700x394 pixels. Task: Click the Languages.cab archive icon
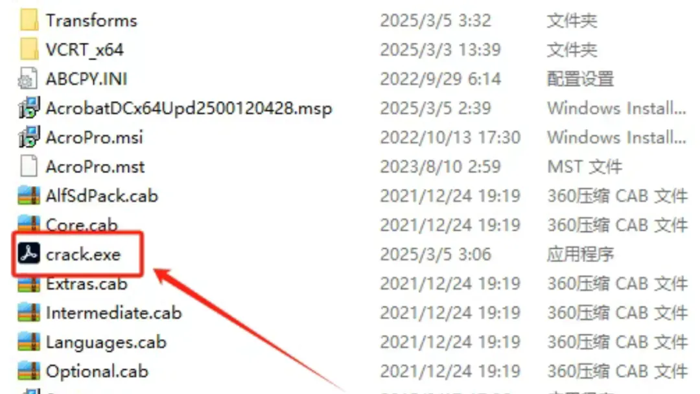[x=29, y=342]
